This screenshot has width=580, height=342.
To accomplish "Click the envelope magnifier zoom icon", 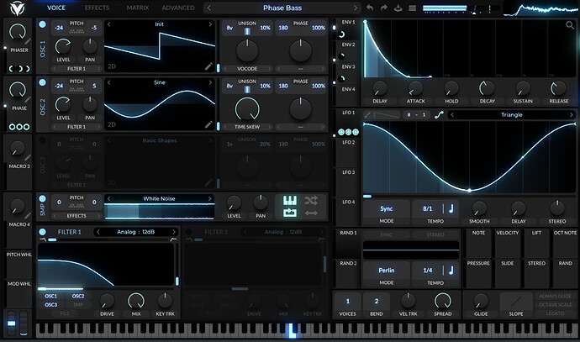I will click(x=571, y=25).
